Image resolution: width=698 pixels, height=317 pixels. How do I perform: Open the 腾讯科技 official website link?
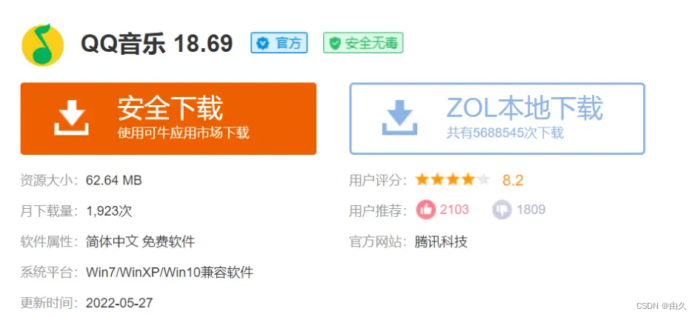tap(441, 241)
